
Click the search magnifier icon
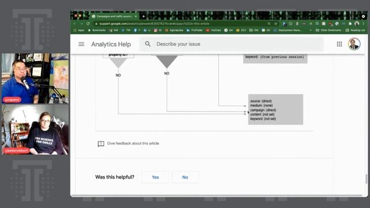click(x=148, y=44)
